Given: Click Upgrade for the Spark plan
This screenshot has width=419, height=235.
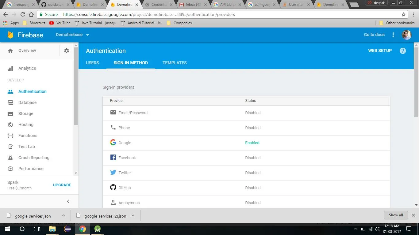Looking at the screenshot, I should (x=62, y=185).
